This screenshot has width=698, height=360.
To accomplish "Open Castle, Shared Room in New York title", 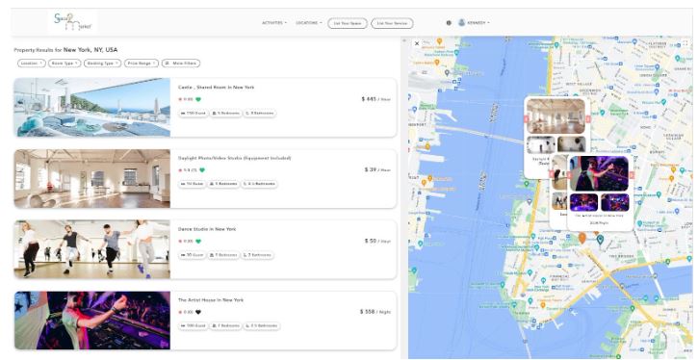I will (x=217, y=88).
